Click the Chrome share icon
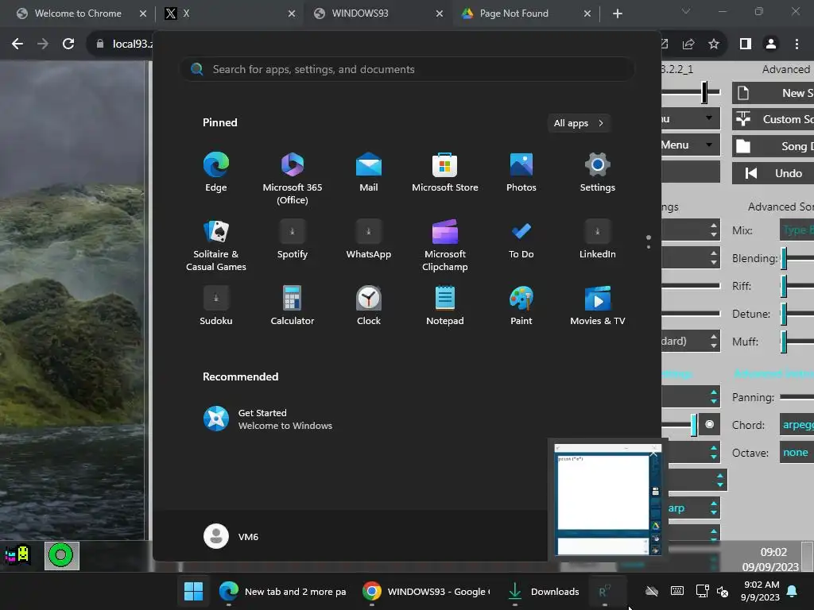Viewport: 814px width, 610px height. (x=688, y=44)
